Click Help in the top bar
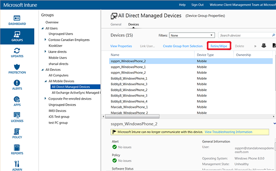This screenshot has width=276, height=171. (x=182, y=5)
